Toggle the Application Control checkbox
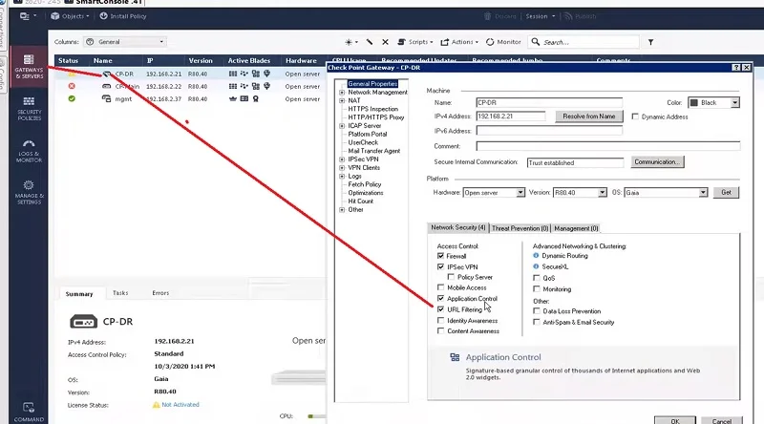 441,298
